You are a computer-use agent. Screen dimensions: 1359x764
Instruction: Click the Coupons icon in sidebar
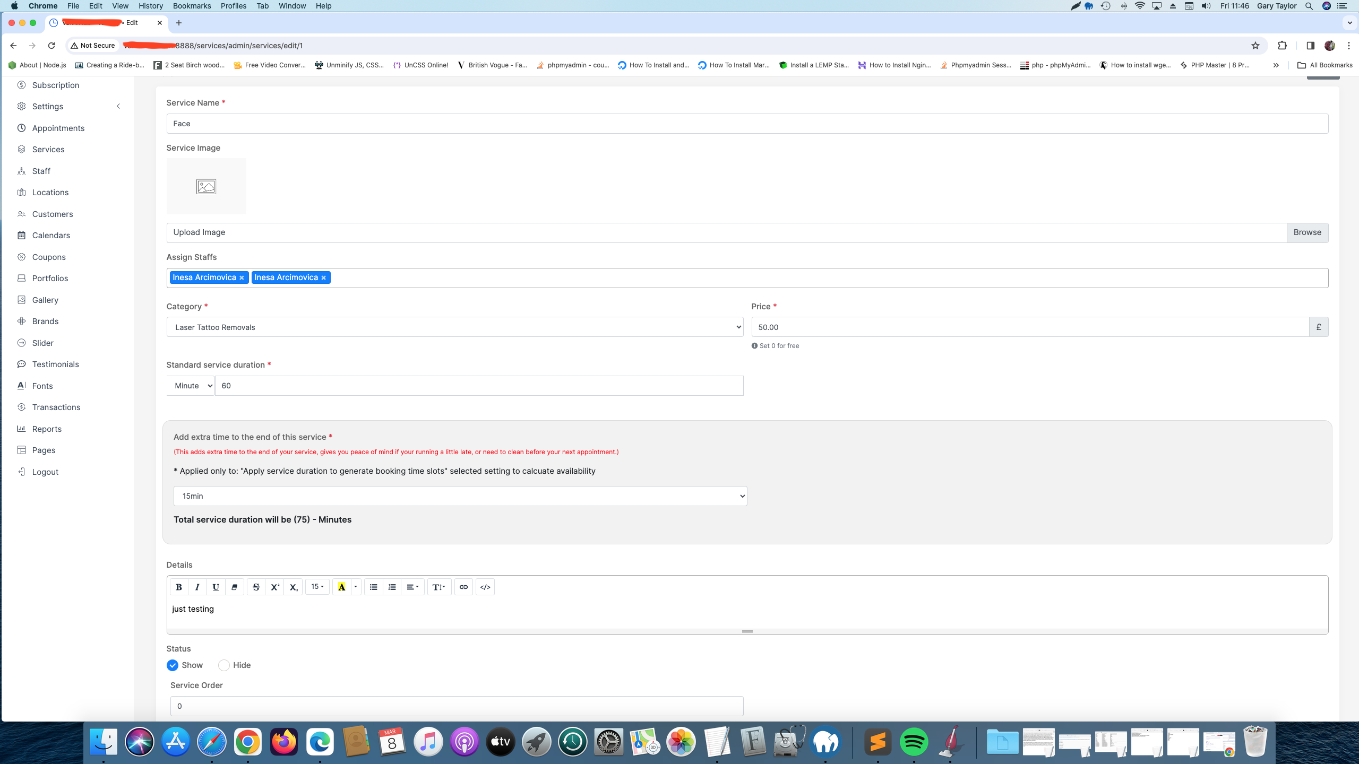pos(21,257)
